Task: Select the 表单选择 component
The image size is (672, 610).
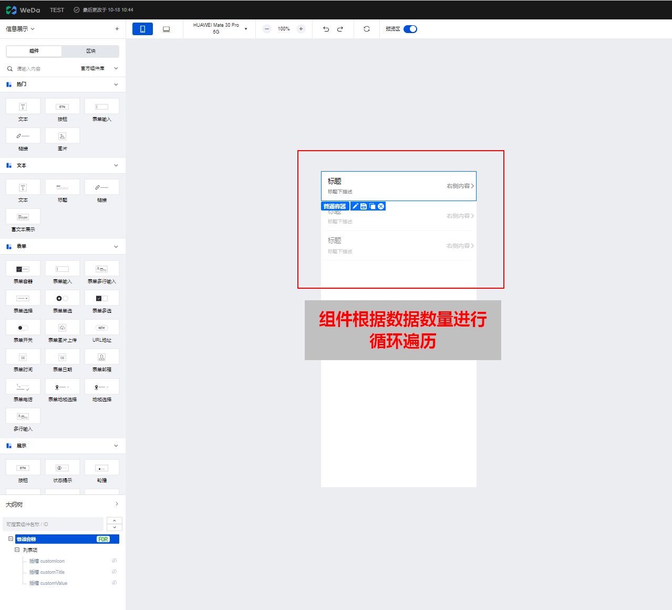Action: point(23,302)
